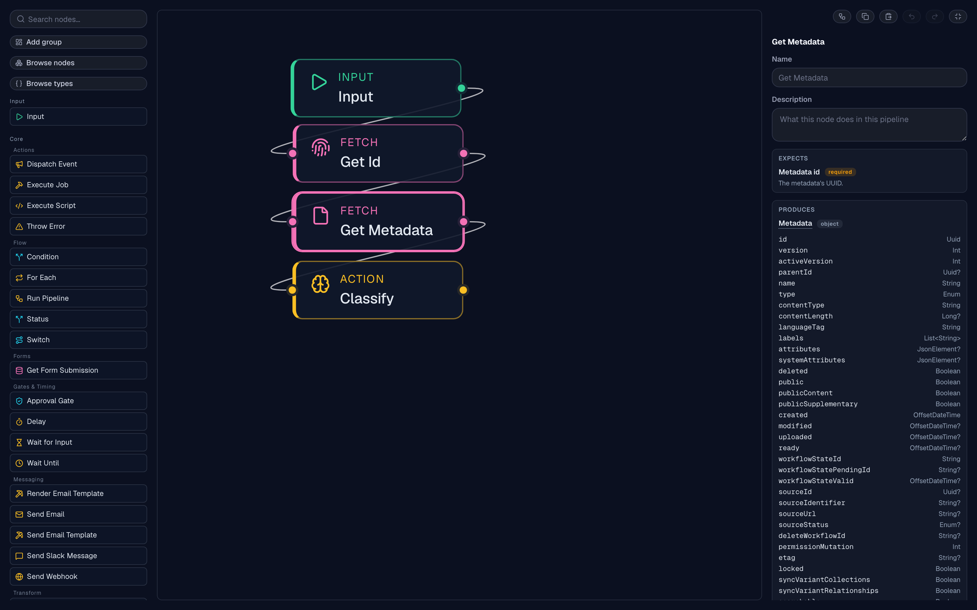Select the Approval Gate node
Viewport: 977px width, 610px height.
click(x=78, y=401)
